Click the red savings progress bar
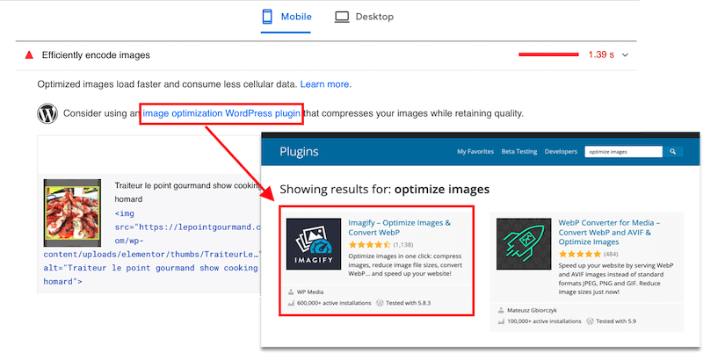 (548, 54)
